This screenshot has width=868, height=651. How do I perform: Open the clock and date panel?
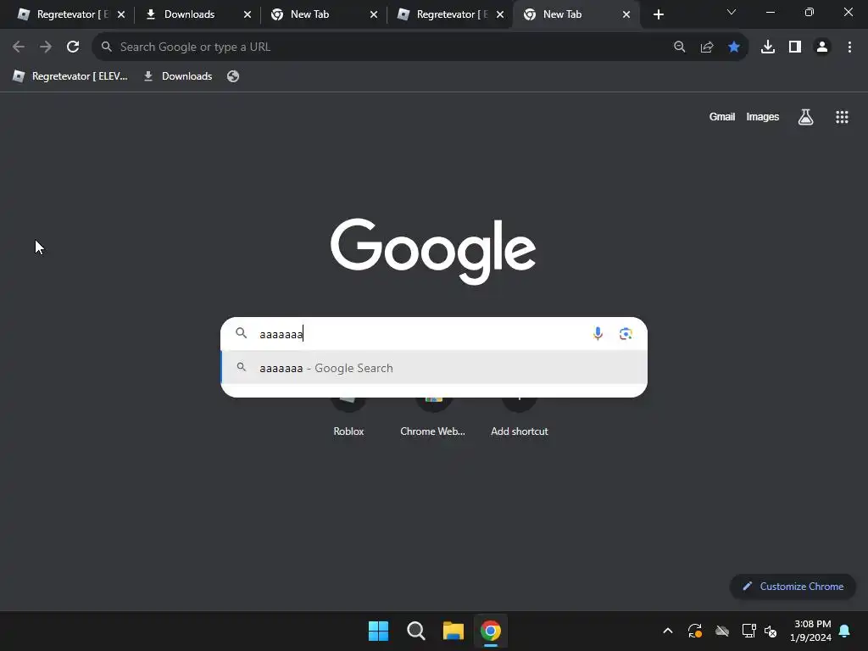(x=811, y=631)
